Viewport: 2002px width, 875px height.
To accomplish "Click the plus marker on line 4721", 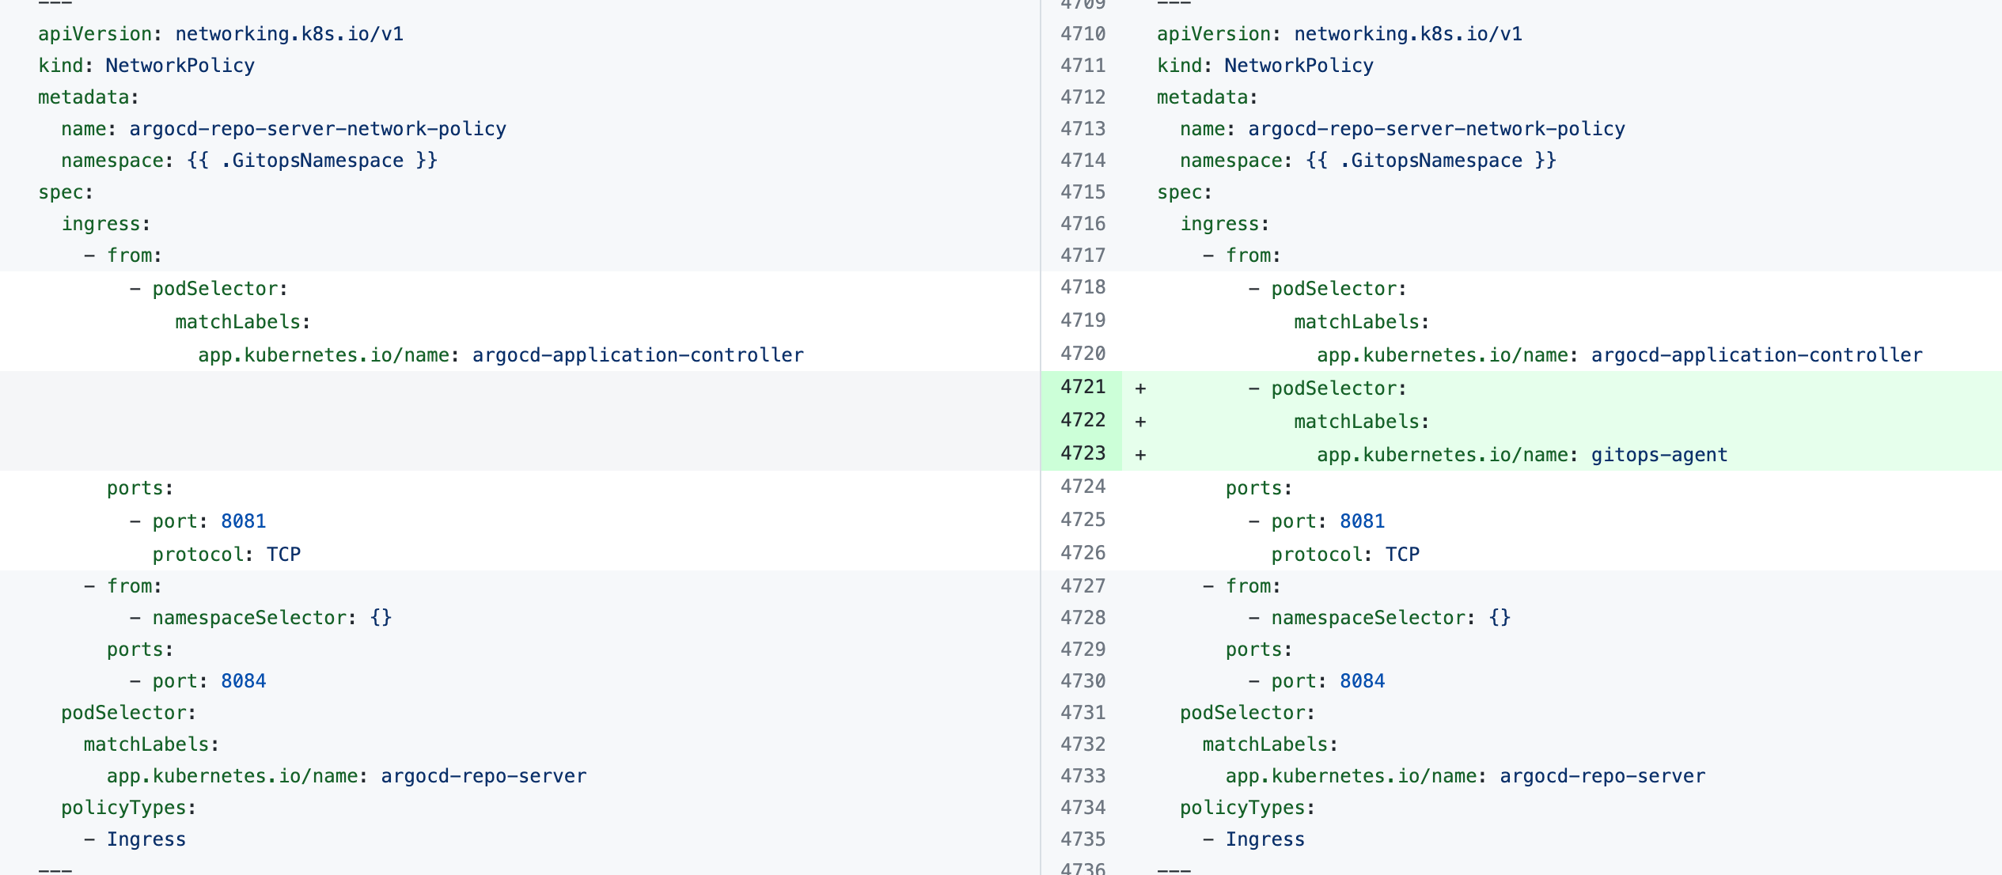I will (x=1140, y=388).
